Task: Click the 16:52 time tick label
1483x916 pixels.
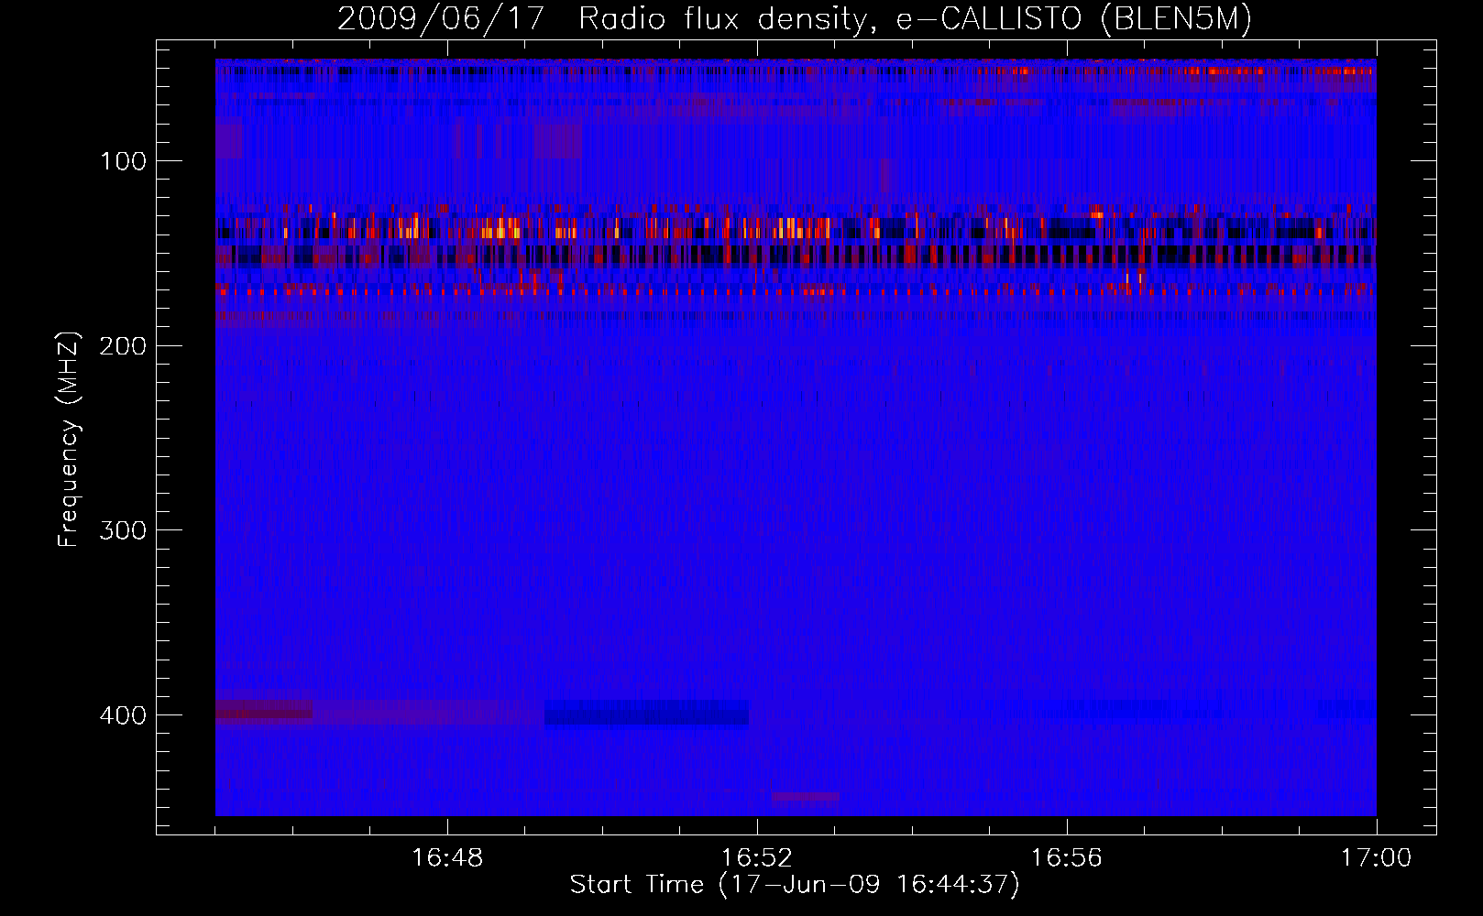Action: pos(757,858)
